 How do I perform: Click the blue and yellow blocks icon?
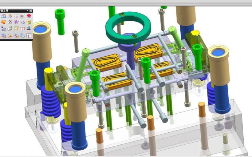coord(4,35)
